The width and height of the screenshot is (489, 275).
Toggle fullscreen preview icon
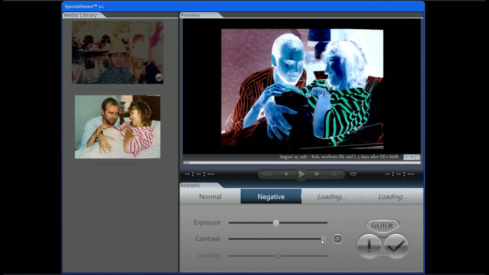[418, 157]
